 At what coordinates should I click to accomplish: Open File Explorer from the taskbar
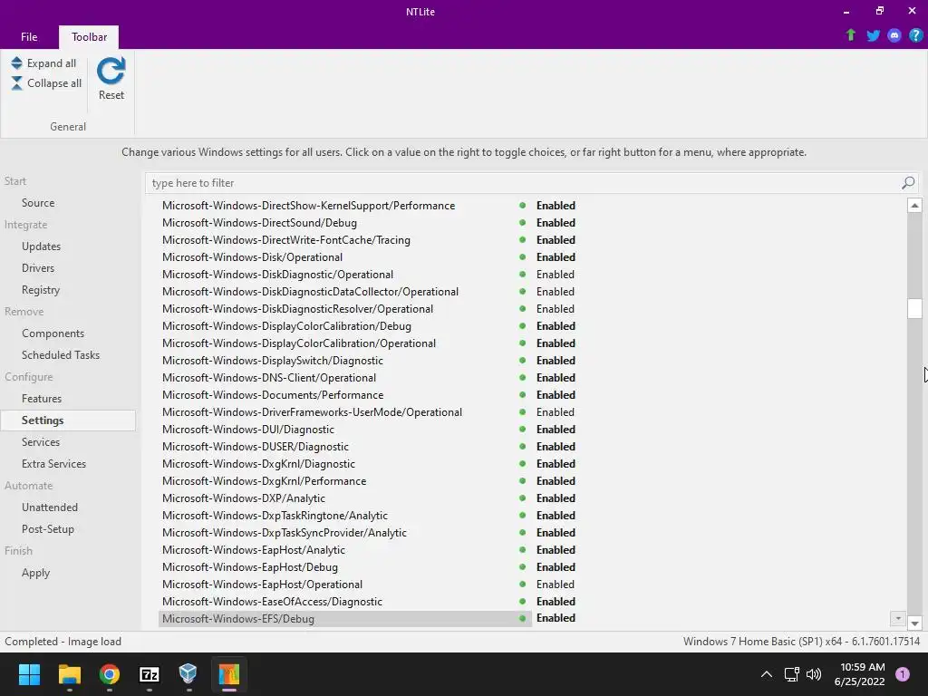tap(69, 674)
